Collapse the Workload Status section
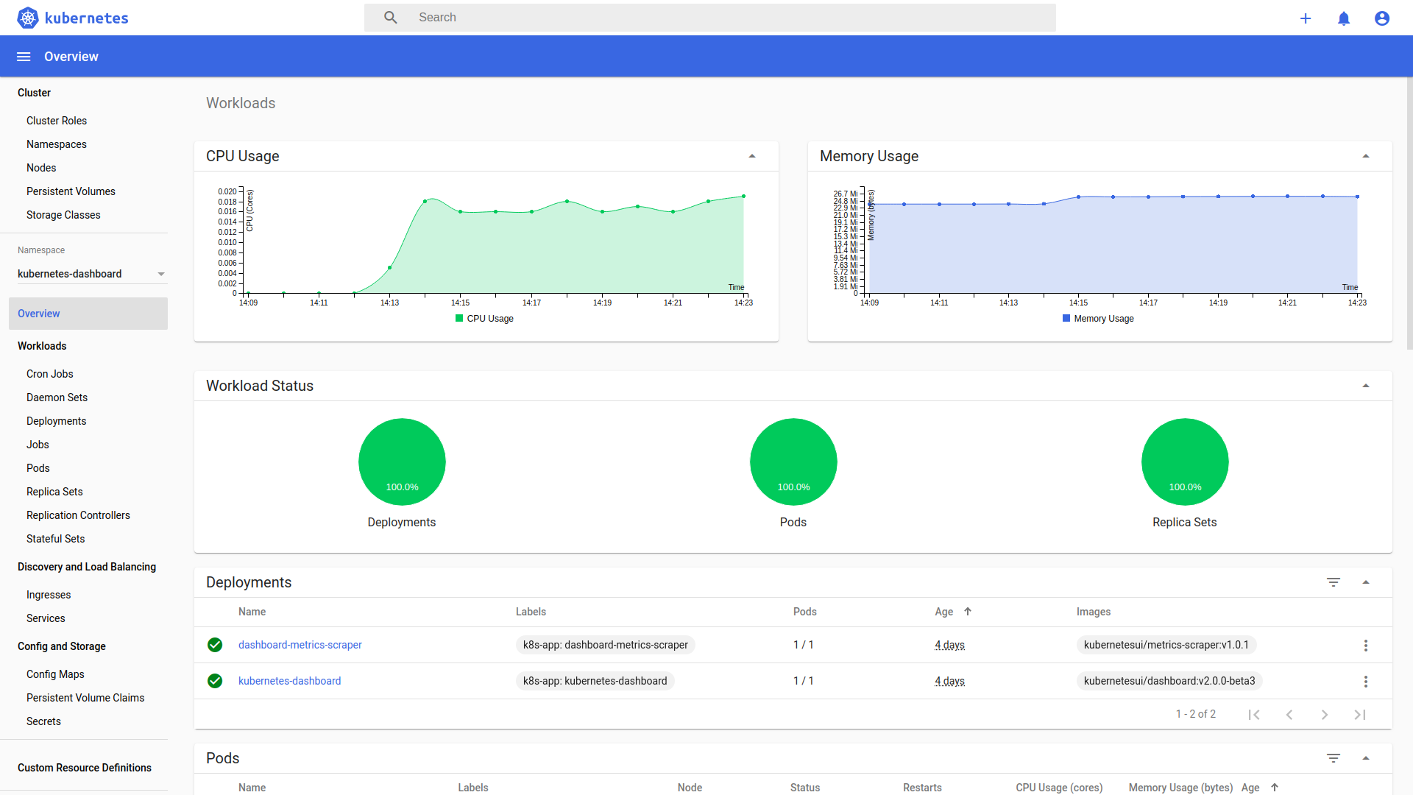The width and height of the screenshot is (1413, 795). click(x=1365, y=386)
